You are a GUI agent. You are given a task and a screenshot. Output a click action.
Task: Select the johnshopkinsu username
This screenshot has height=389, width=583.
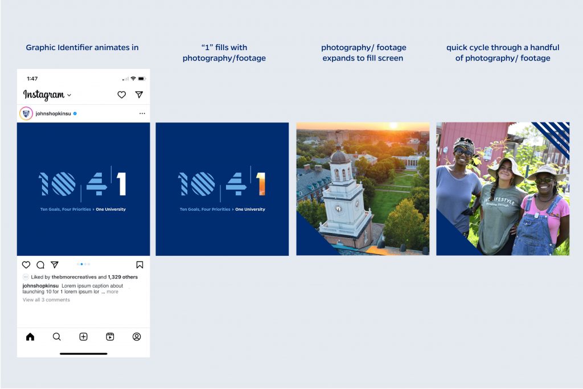40,285
